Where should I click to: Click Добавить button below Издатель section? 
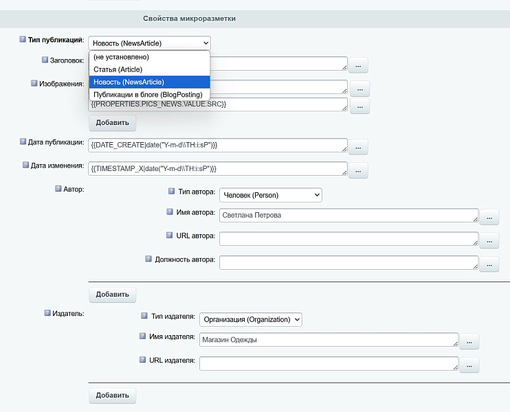click(113, 395)
